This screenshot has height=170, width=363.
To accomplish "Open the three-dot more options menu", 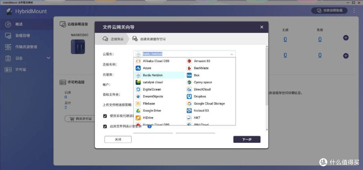I will pos(354,11).
